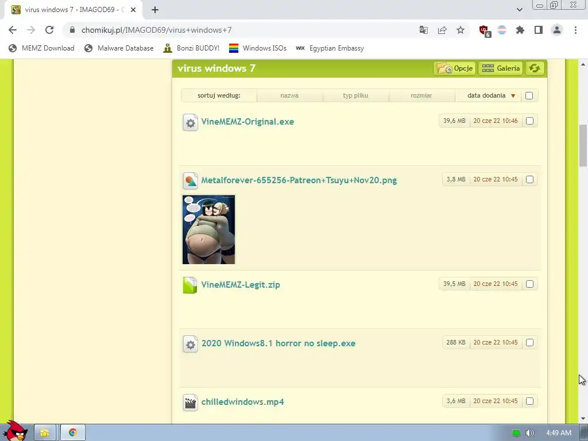The height and width of the screenshot is (441, 588).
Task: Open 2020 Windows8.1 horror no sleep.exe link
Action: [x=278, y=343]
